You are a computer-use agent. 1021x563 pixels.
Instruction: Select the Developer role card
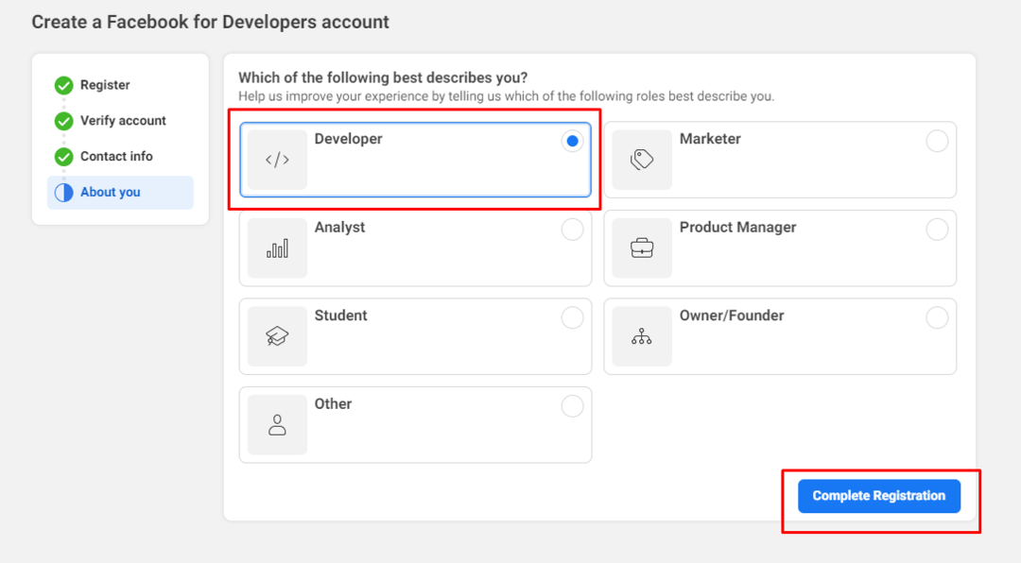[415, 159]
